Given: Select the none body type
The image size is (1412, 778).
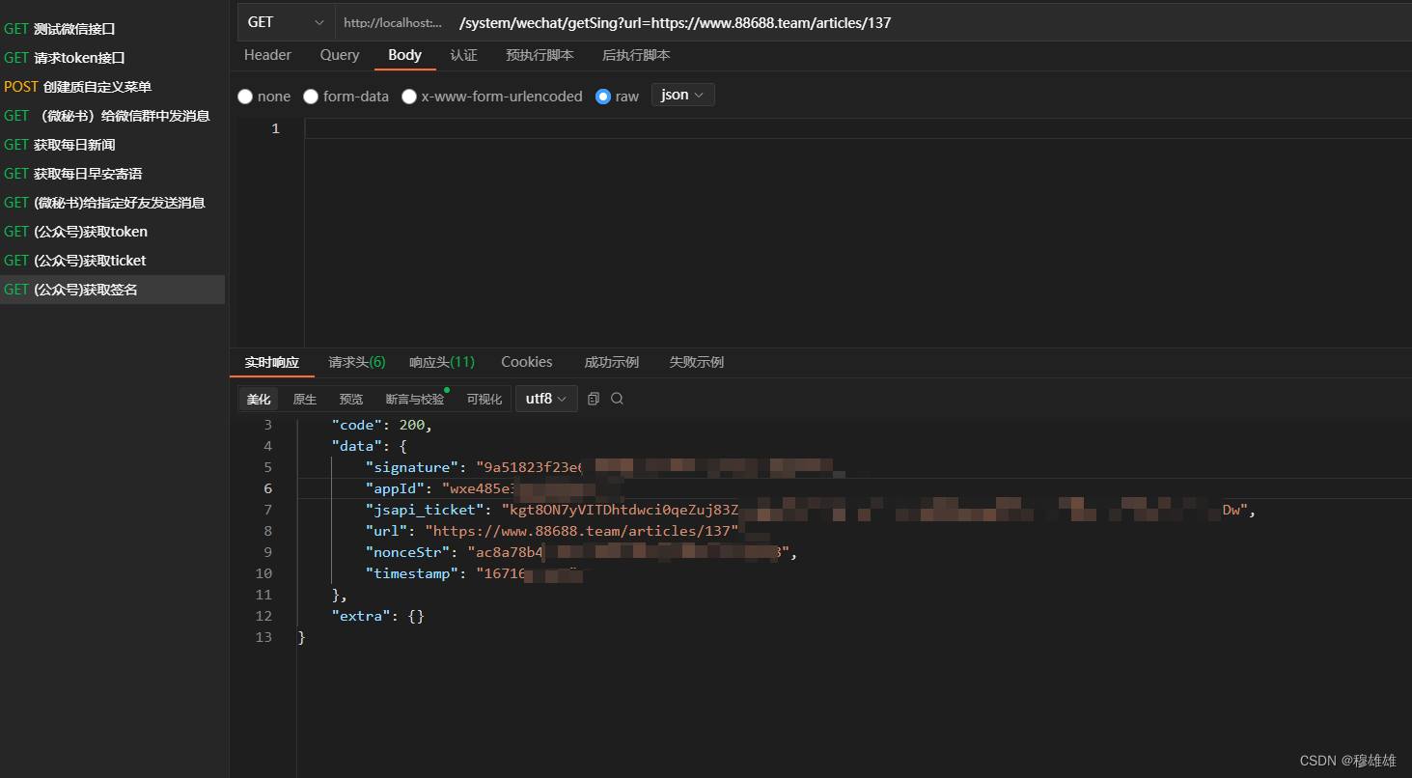Looking at the screenshot, I should click(264, 97).
